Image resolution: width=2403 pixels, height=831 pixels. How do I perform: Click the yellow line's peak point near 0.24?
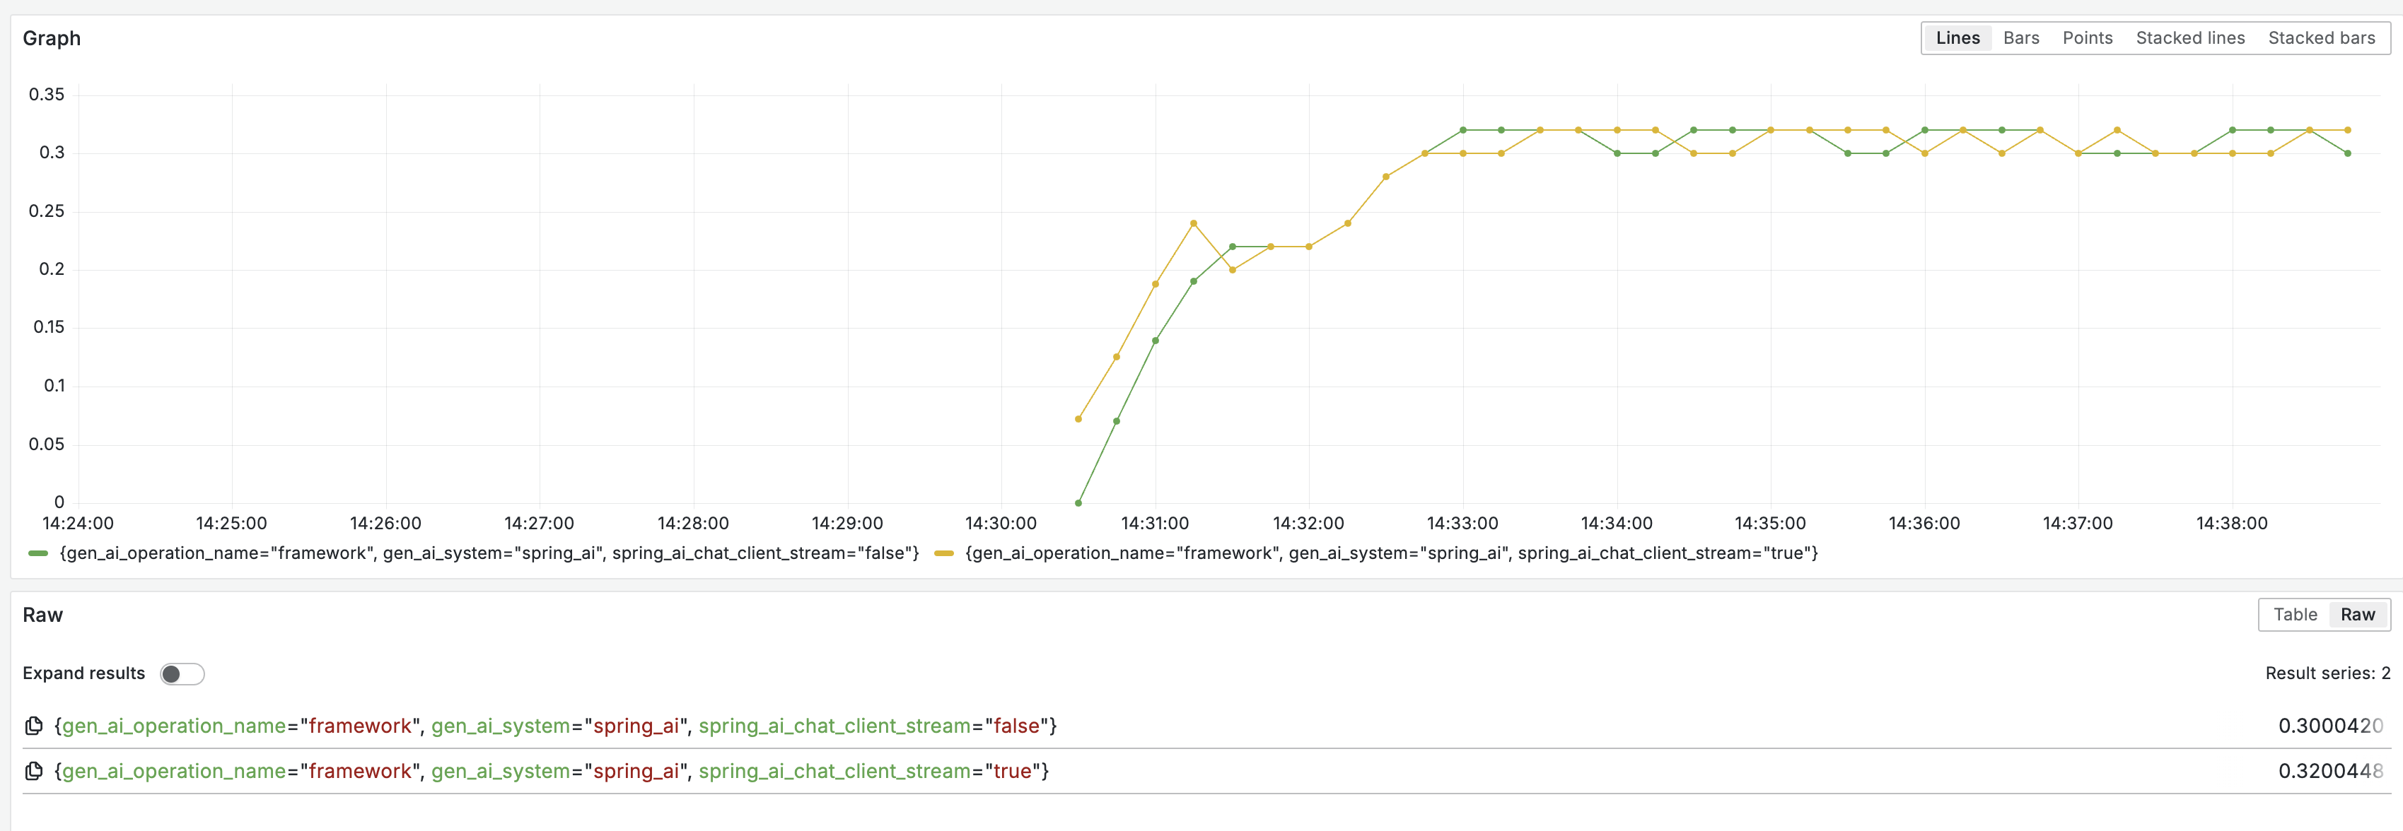click(1193, 223)
